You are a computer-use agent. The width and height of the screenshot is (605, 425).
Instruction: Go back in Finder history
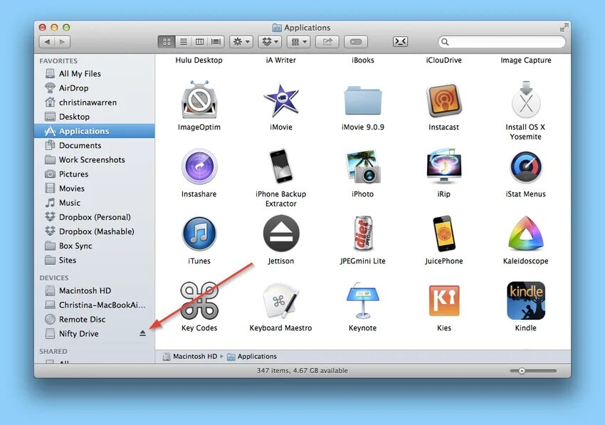pyautogui.click(x=47, y=42)
